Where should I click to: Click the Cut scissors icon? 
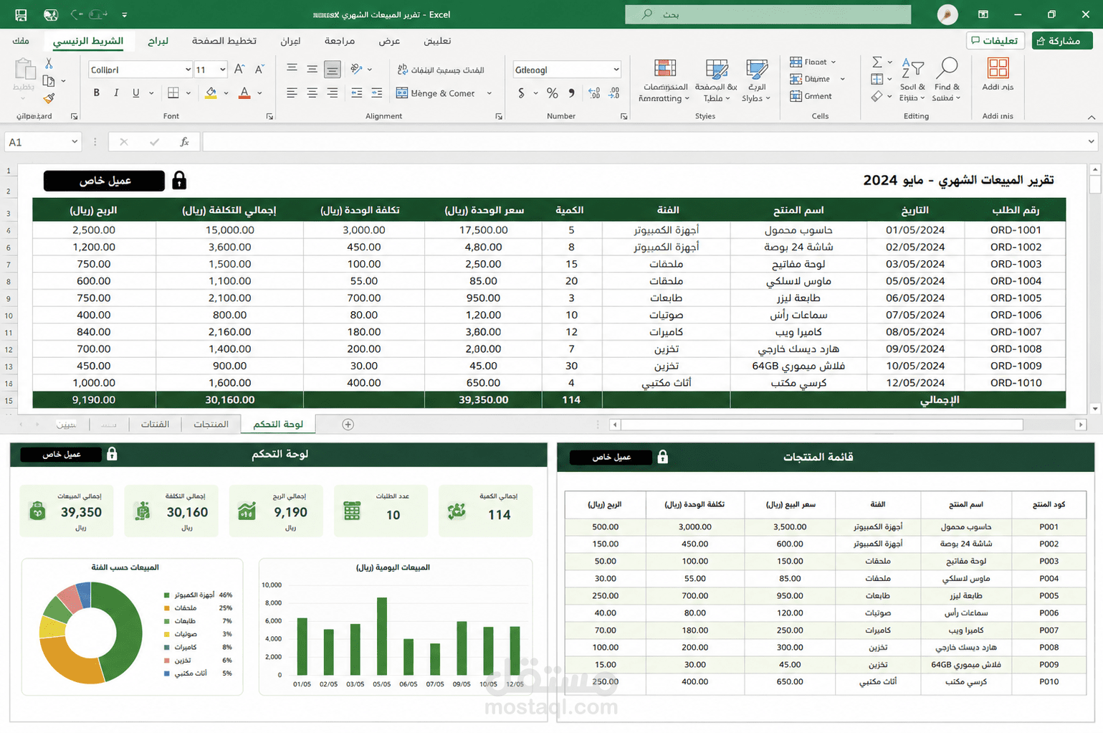(x=49, y=64)
